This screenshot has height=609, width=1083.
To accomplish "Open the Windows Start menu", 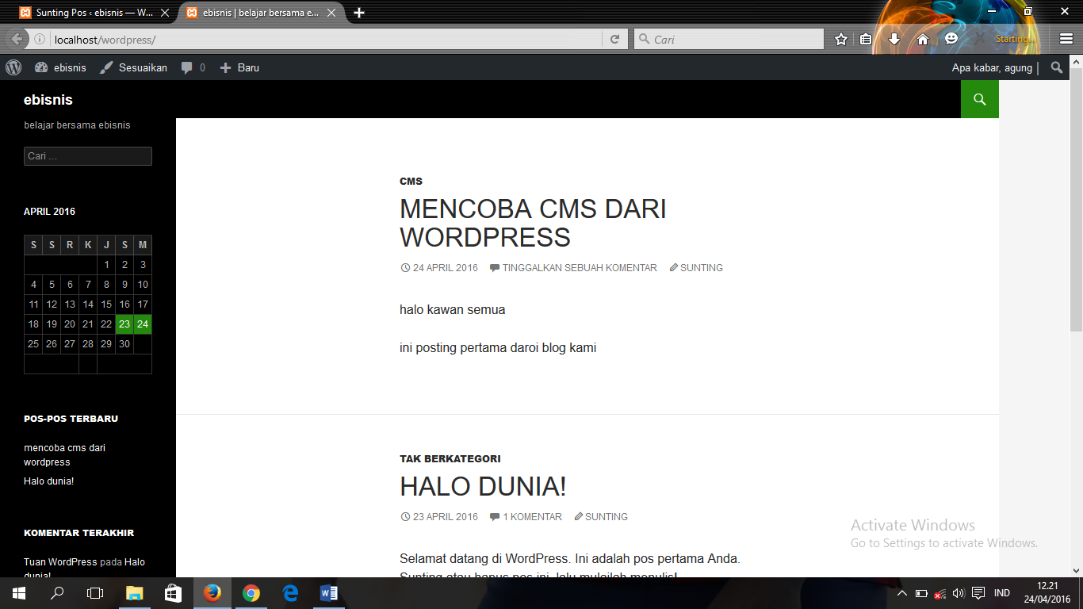I will 19,593.
